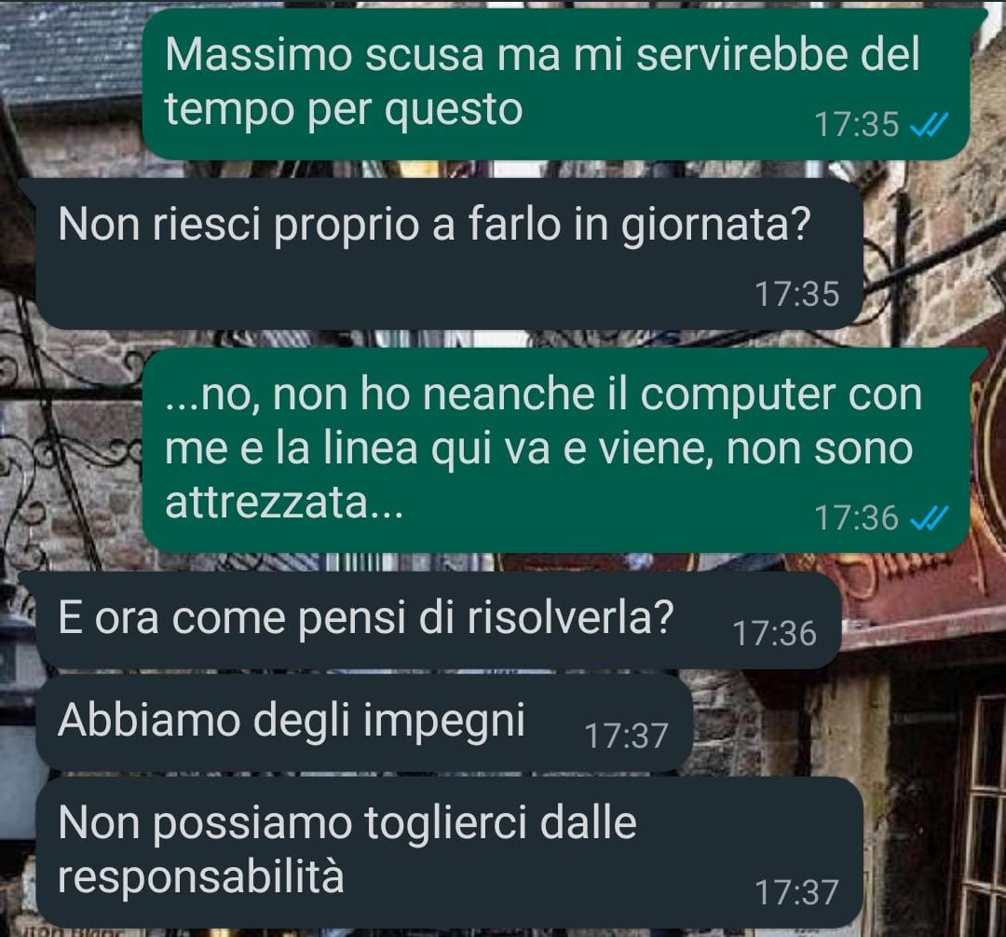
Task: Select message 'Massimo scusa ma mi servirebbe'
Action: tap(555, 84)
